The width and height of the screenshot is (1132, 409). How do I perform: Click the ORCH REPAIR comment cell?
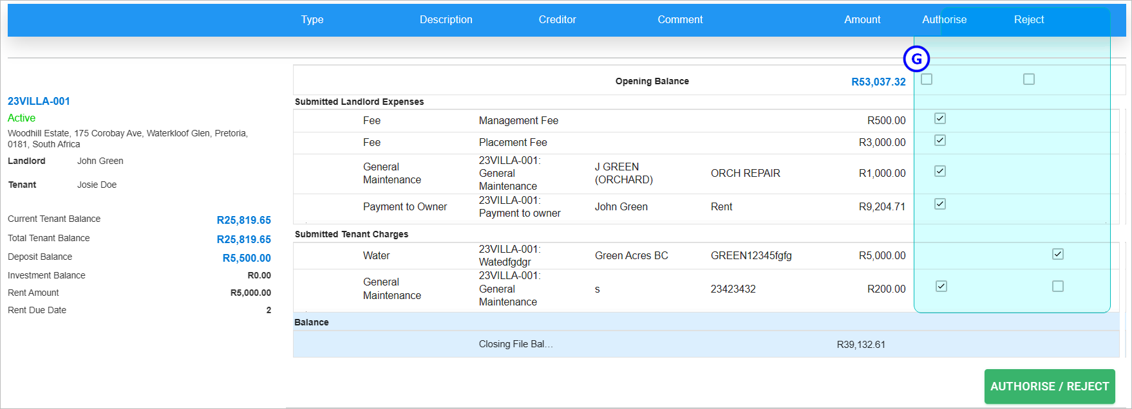[x=746, y=174]
